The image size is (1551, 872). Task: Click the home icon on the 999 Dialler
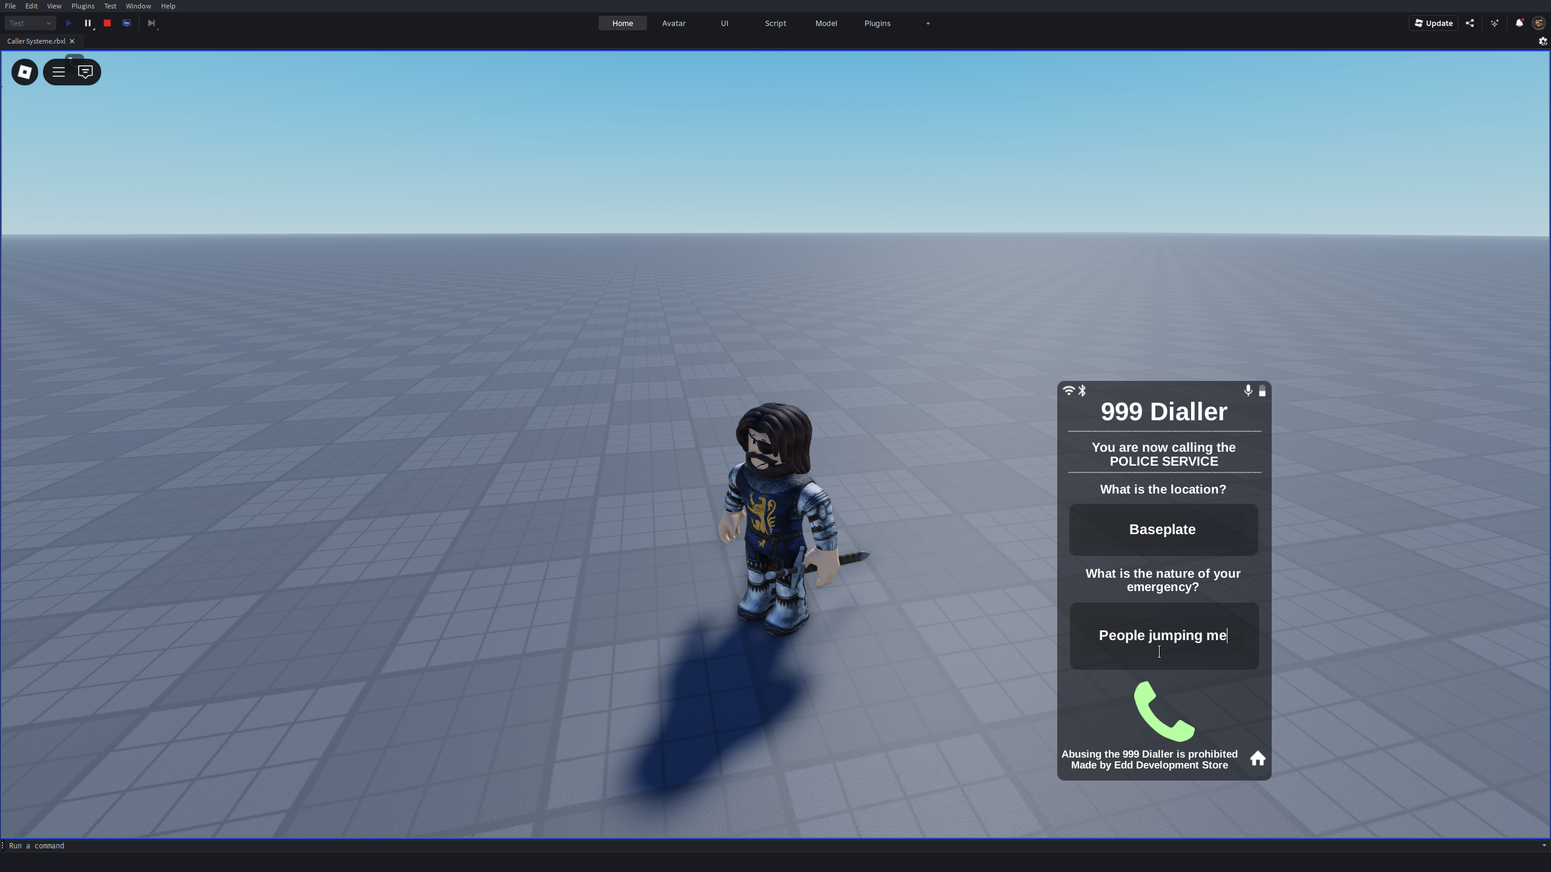[1257, 759]
